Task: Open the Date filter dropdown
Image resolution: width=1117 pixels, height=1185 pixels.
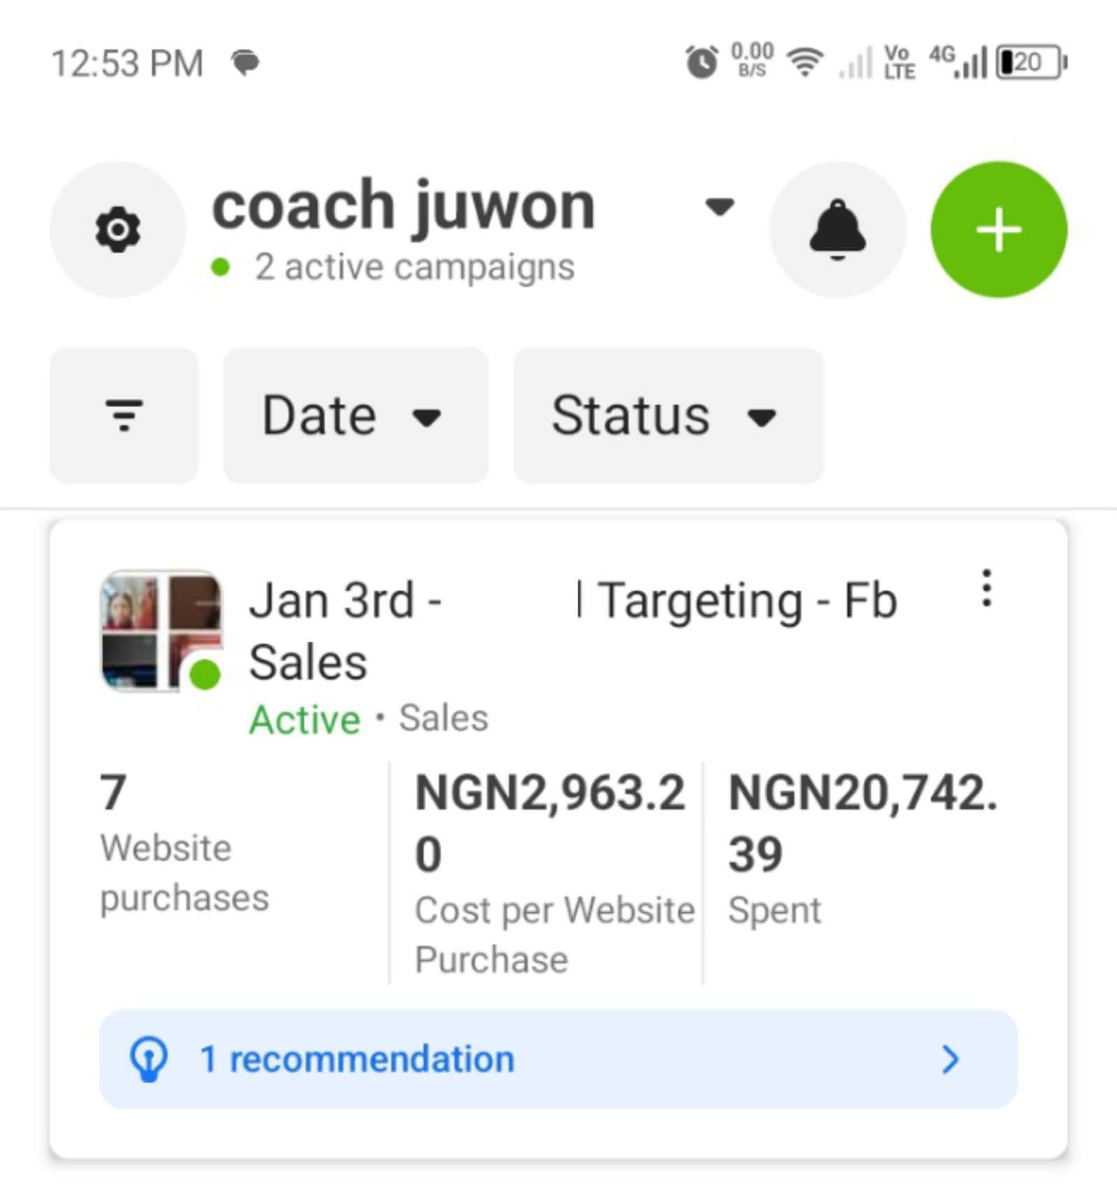Action: [355, 415]
